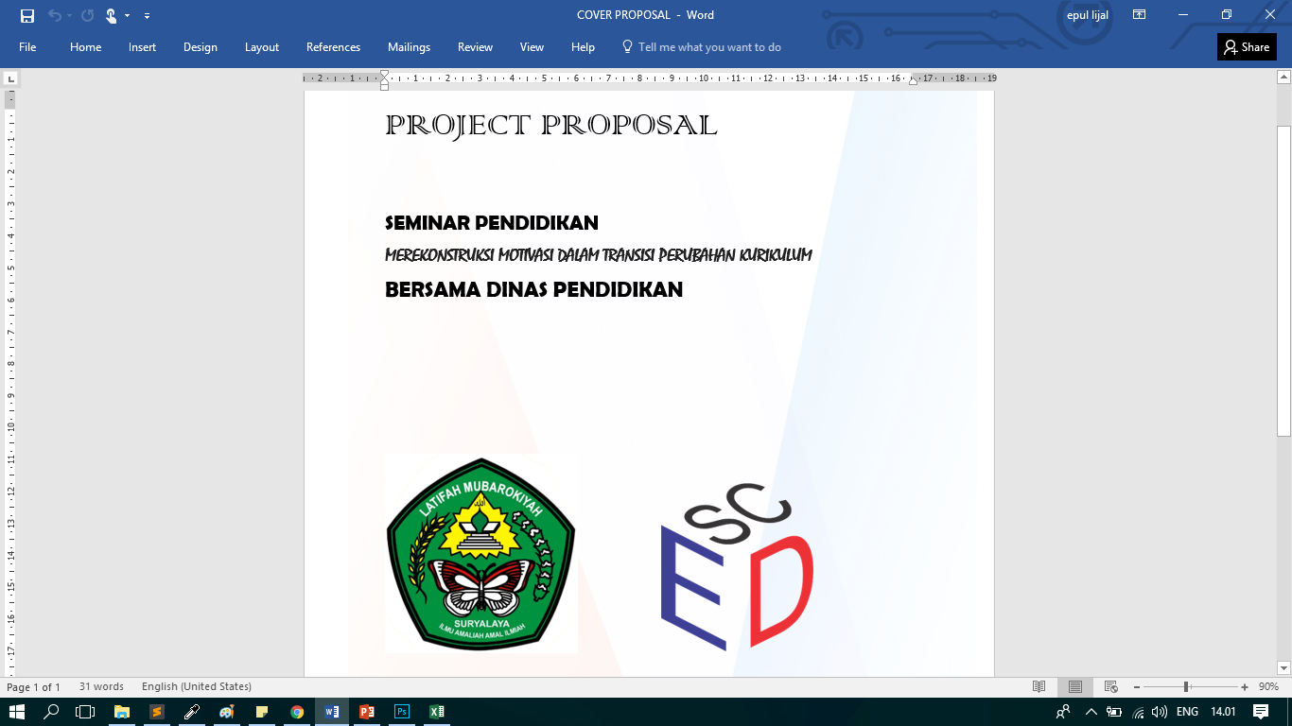Switch to Web Layout view
Image resolution: width=1292 pixels, height=726 pixels.
click(1111, 687)
